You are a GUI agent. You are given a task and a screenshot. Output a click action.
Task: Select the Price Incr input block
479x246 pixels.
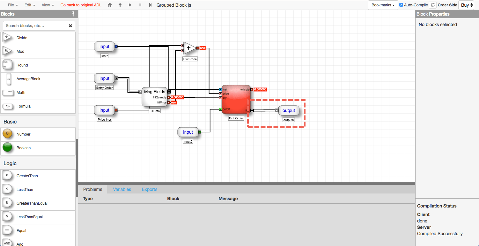coord(104,110)
